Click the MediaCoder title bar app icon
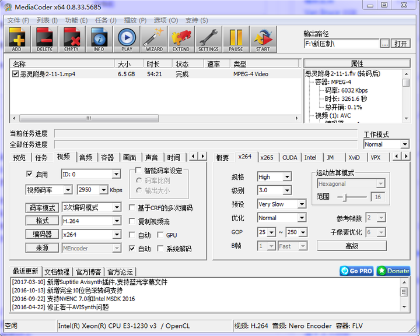Image resolution: width=420 pixels, height=336 pixels. [8, 7]
